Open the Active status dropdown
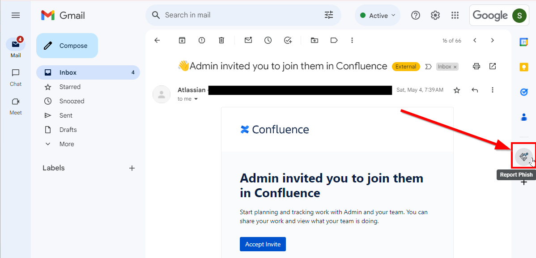This screenshot has width=536, height=258. [x=378, y=16]
